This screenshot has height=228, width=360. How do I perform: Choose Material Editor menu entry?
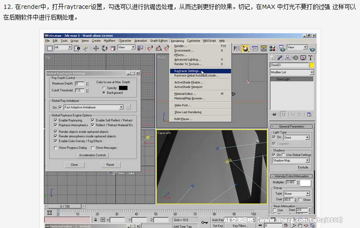(201, 94)
